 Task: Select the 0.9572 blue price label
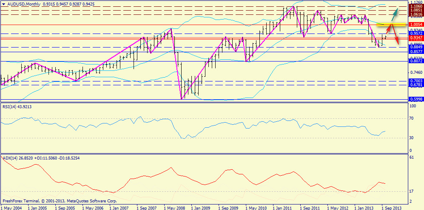click(x=415, y=33)
